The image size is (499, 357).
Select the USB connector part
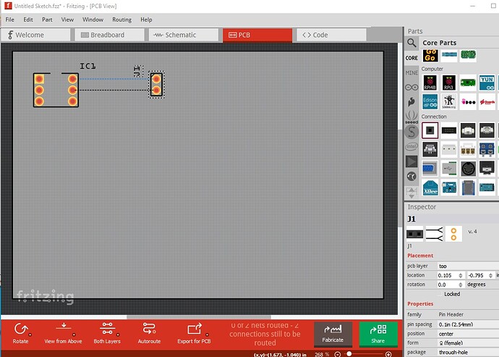tap(448, 168)
